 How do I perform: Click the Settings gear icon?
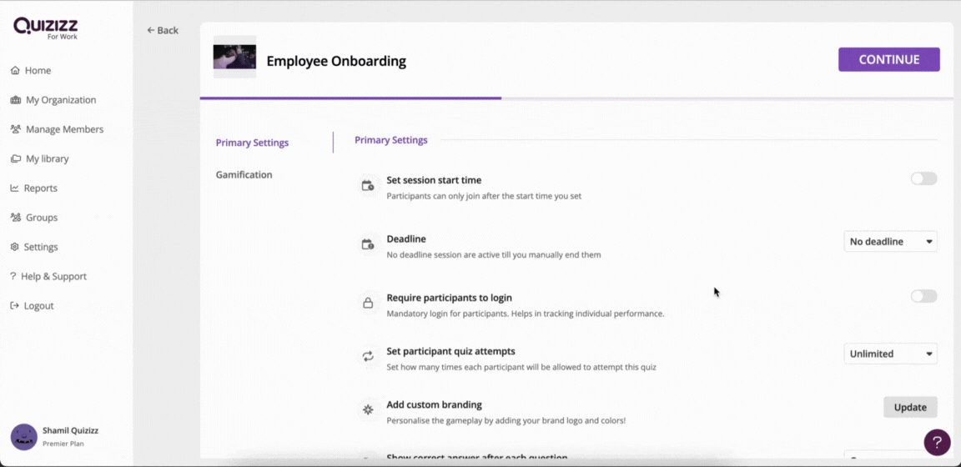(x=15, y=247)
